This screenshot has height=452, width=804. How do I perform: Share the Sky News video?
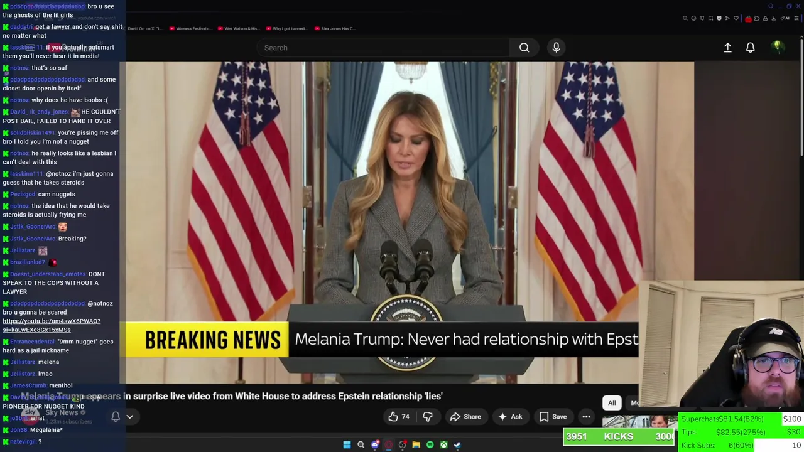[x=465, y=417]
